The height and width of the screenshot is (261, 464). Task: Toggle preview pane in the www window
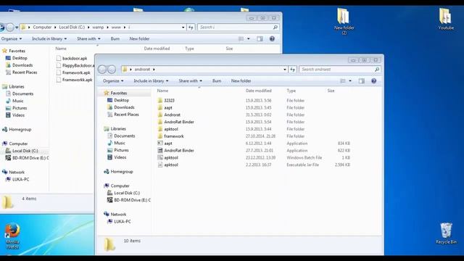click(x=260, y=38)
